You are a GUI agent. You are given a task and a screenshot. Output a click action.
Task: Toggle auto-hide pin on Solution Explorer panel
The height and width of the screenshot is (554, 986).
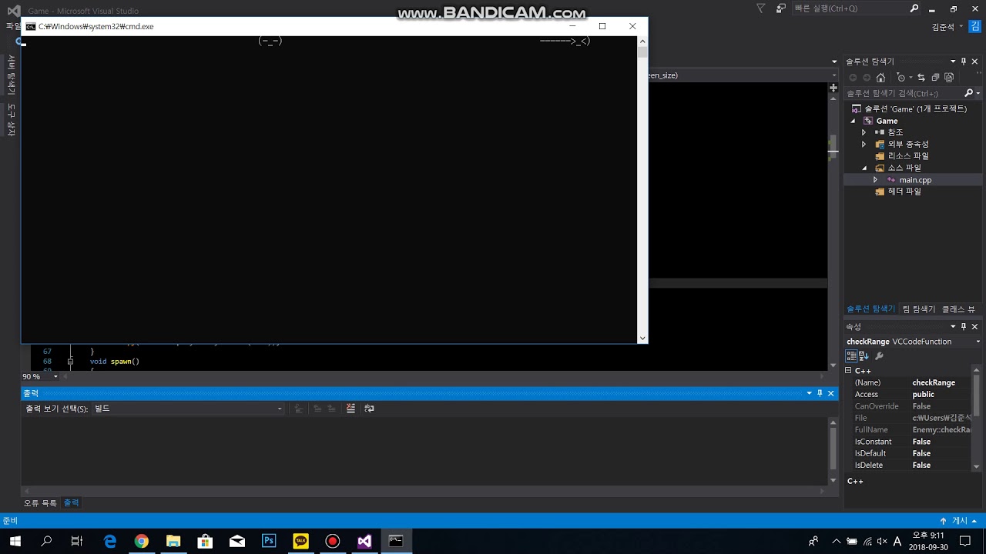(x=964, y=62)
